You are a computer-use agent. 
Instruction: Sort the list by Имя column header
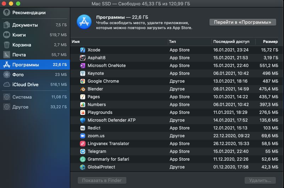pos(76,42)
